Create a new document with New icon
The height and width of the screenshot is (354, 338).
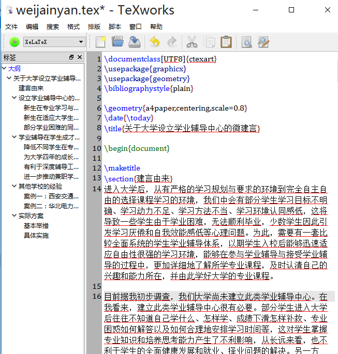tap(101, 42)
